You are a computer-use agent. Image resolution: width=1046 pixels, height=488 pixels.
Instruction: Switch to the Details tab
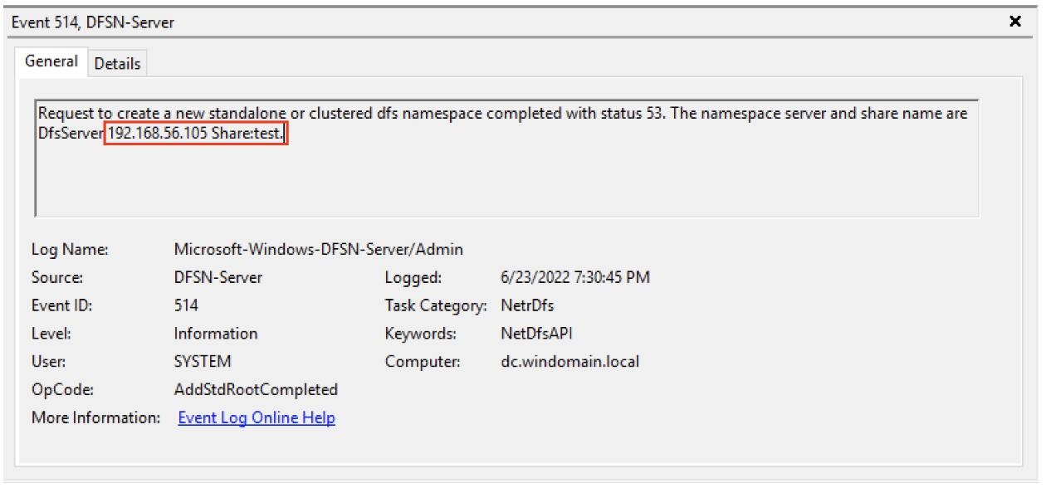(117, 63)
